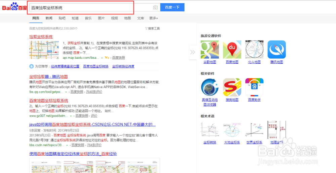Click the 谷歌地图 app icon
Viewport: 336px width, 173px height.
[x=210, y=49]
